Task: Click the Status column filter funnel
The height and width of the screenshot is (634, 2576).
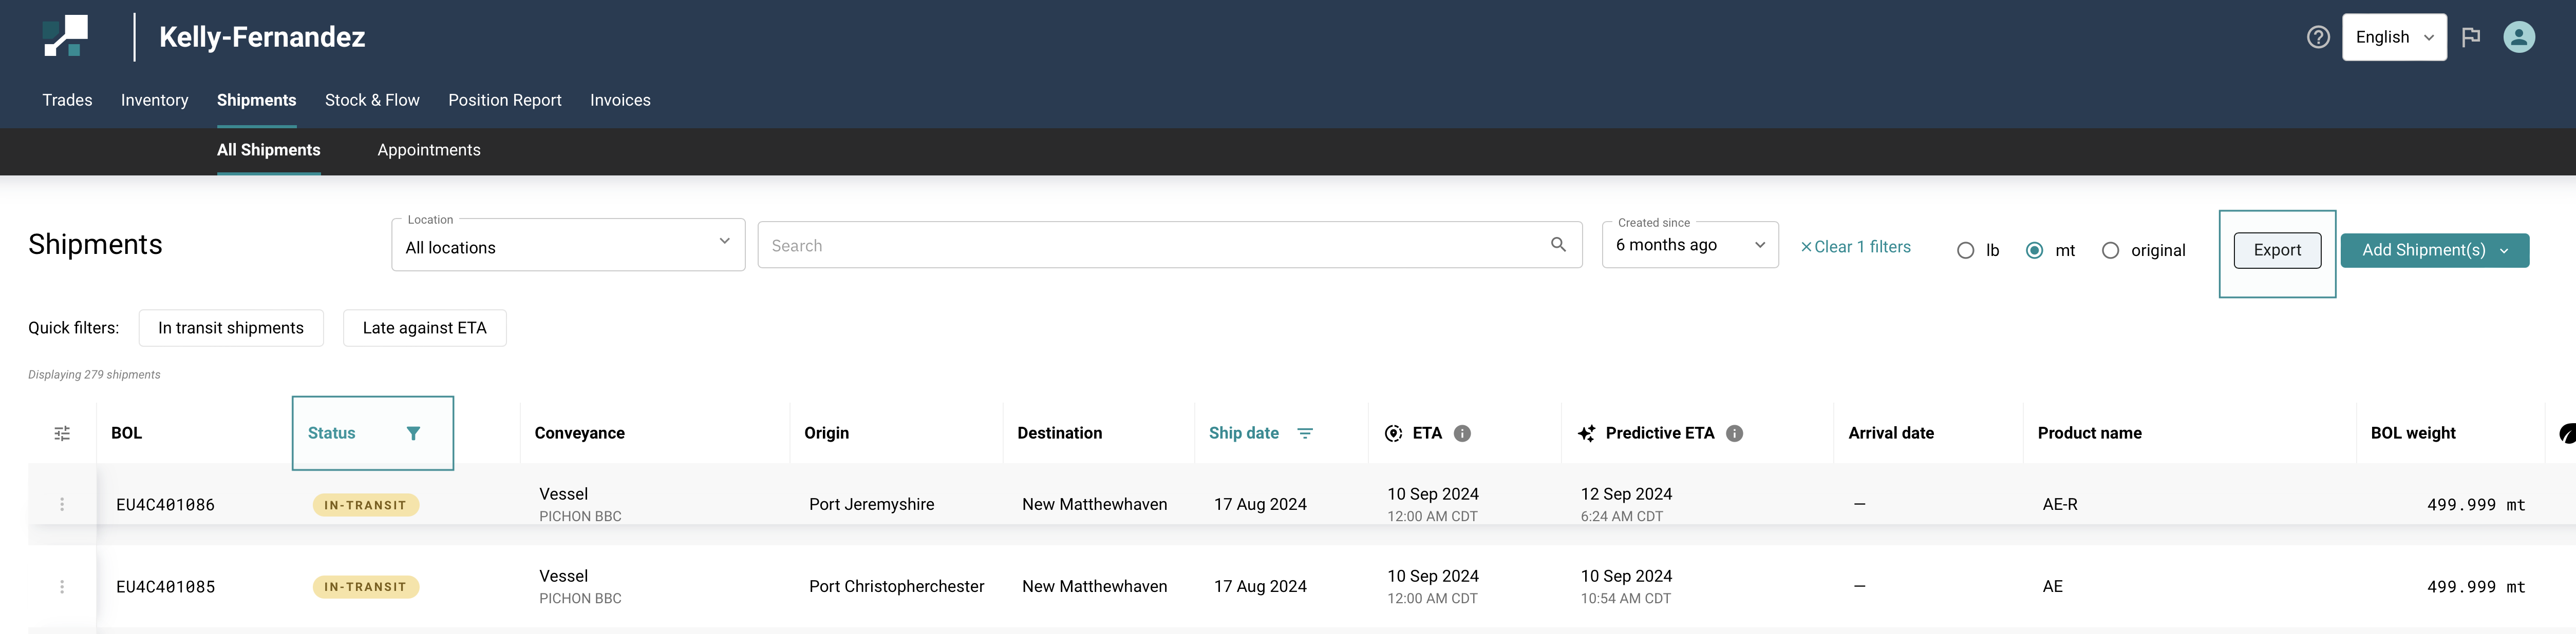Action: click(x=413, y=433)
